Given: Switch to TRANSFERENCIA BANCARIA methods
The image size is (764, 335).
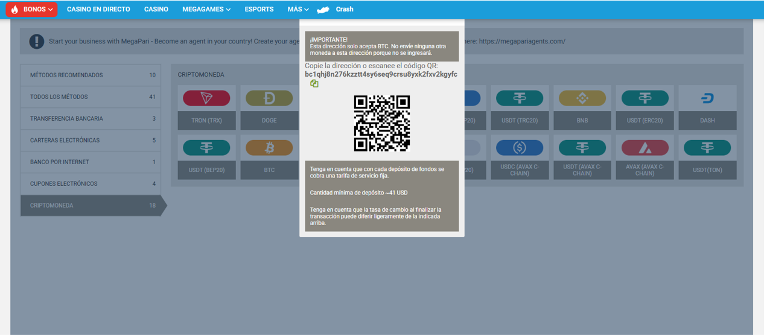Looking at the screenshot, I should click(91, 119).
